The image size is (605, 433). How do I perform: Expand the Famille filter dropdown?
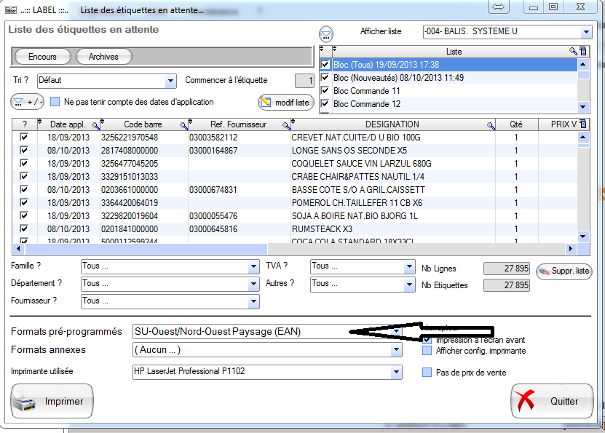click(x=253, y=266)
